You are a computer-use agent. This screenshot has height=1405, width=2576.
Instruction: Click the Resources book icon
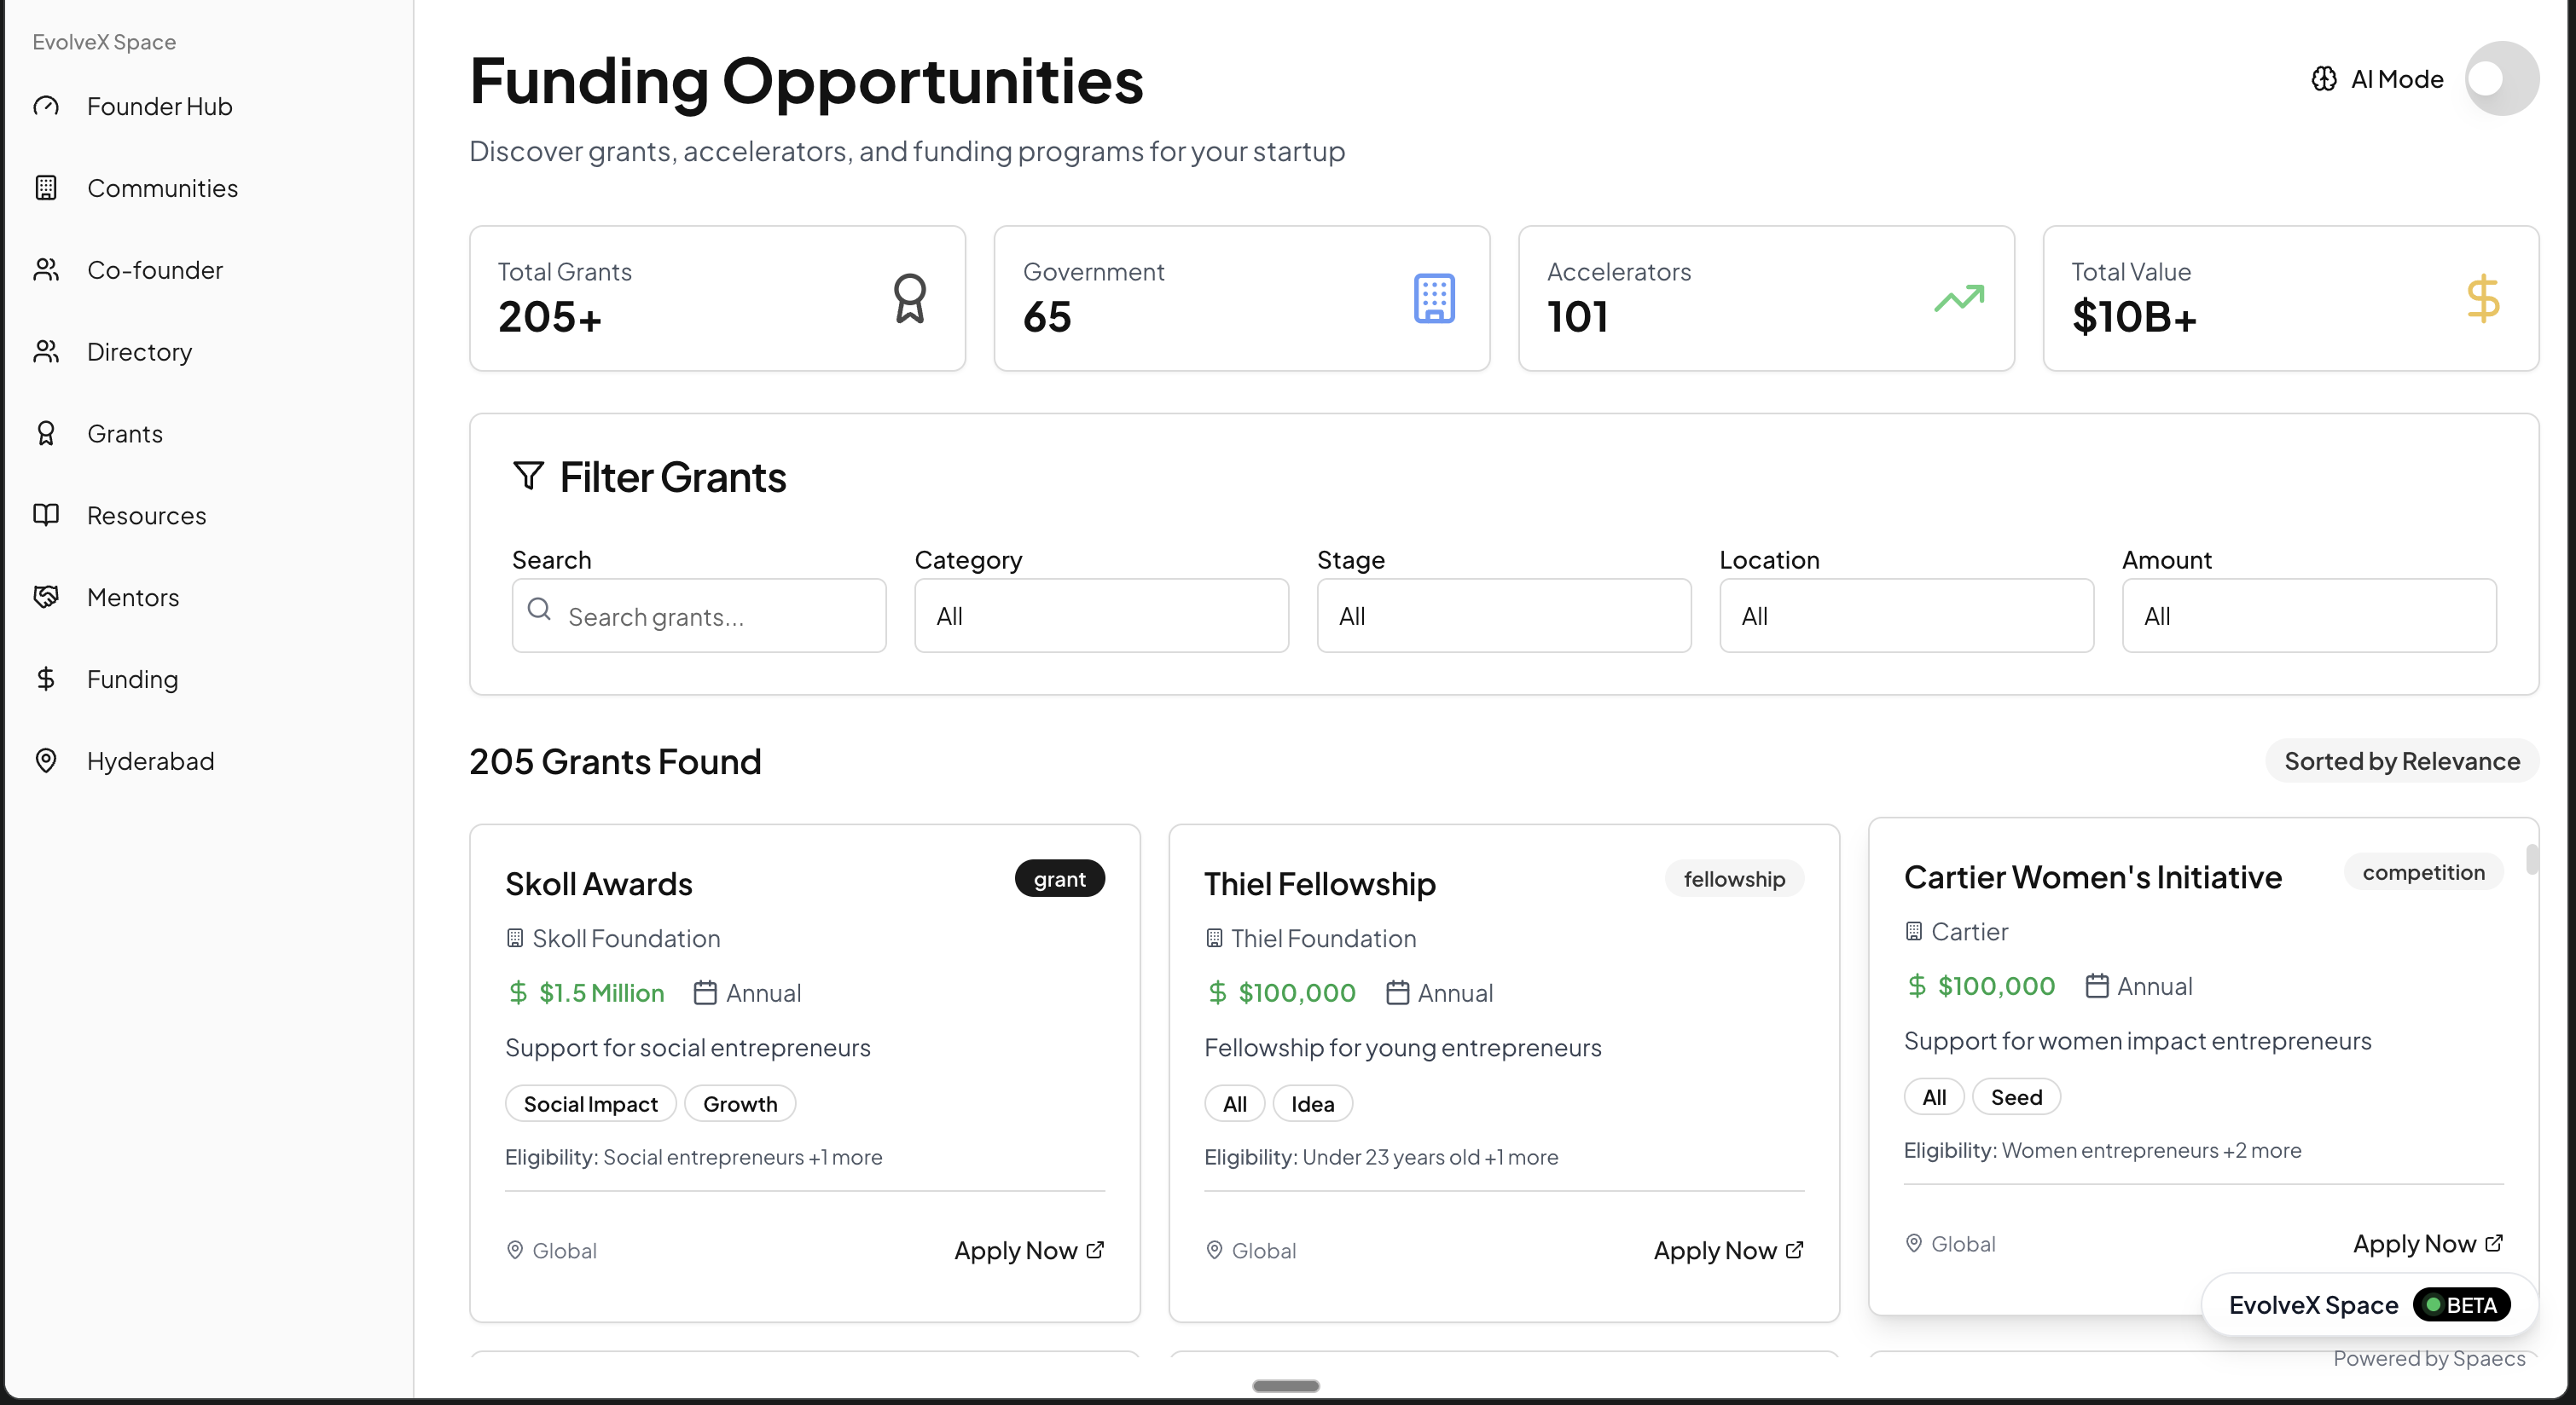46,516
